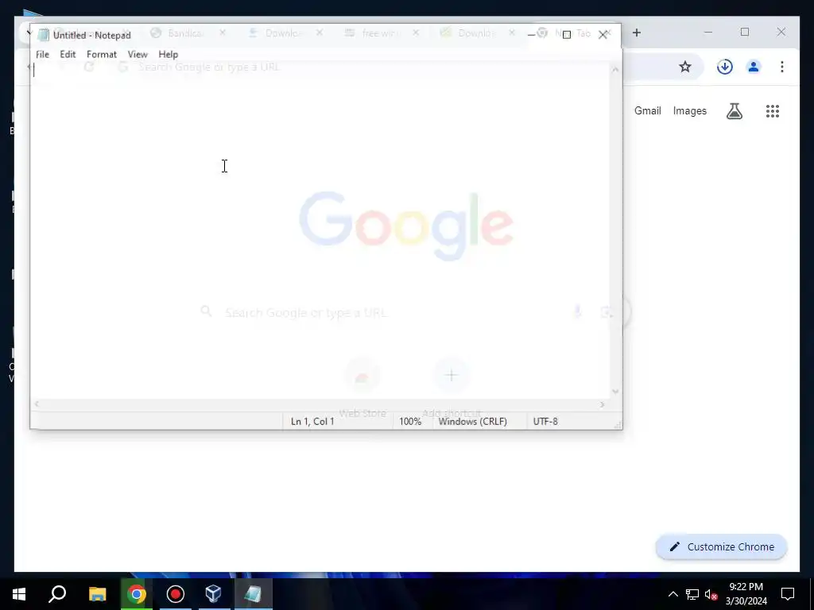This screenshot has height=610, width=814.
Task: Open File Explorer from taskbar
Action: tap(97, 594)
